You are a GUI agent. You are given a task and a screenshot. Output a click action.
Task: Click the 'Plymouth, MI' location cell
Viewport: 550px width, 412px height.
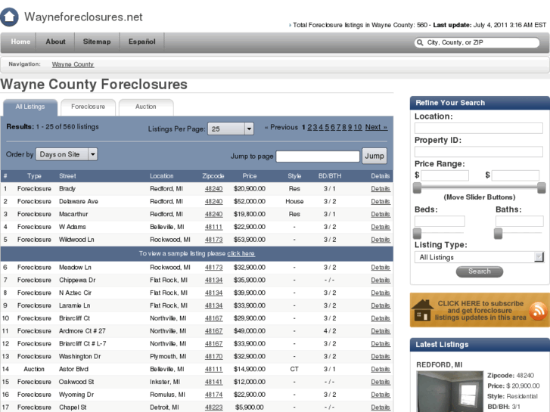click(x=168, y=357)
